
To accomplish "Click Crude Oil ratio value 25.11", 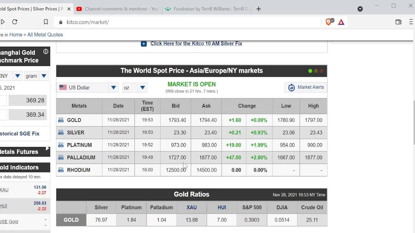I will coord(312,220).
